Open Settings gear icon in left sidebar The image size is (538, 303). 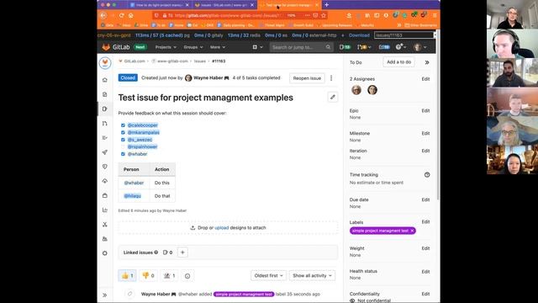pos(105,253)
